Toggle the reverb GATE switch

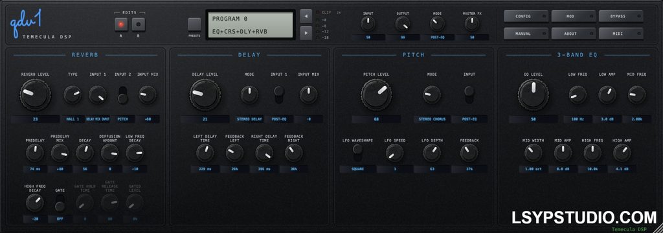pos(60,203)
